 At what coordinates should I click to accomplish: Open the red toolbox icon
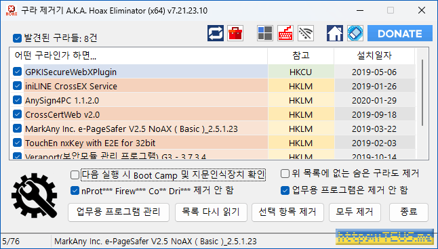point(235,33)
